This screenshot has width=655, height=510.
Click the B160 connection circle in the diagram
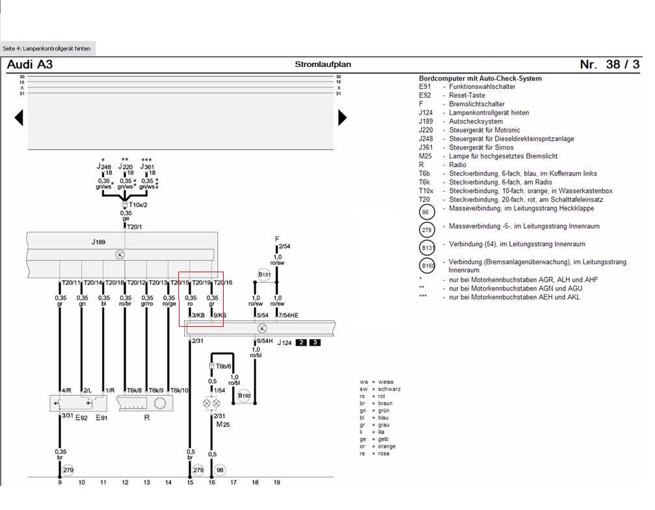pos(244,396)
